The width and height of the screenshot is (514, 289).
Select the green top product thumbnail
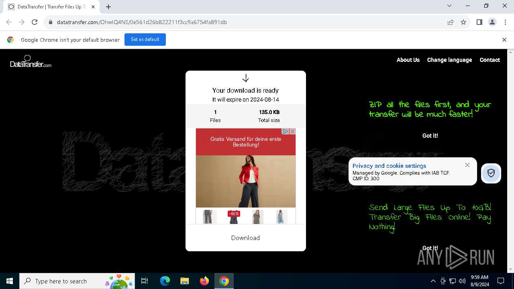(x=257, y=217)
